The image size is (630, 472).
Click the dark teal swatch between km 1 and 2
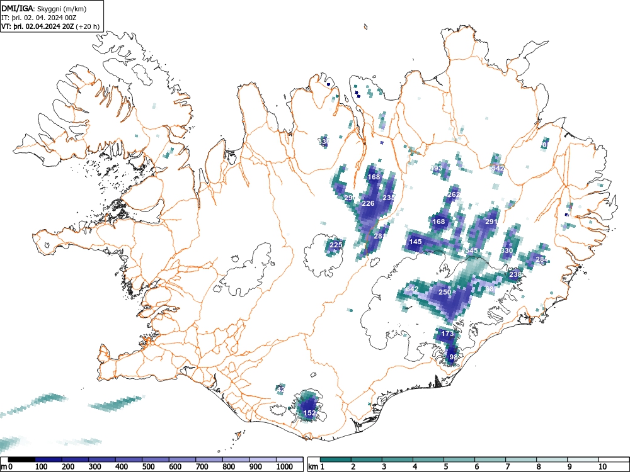point(336,459)
